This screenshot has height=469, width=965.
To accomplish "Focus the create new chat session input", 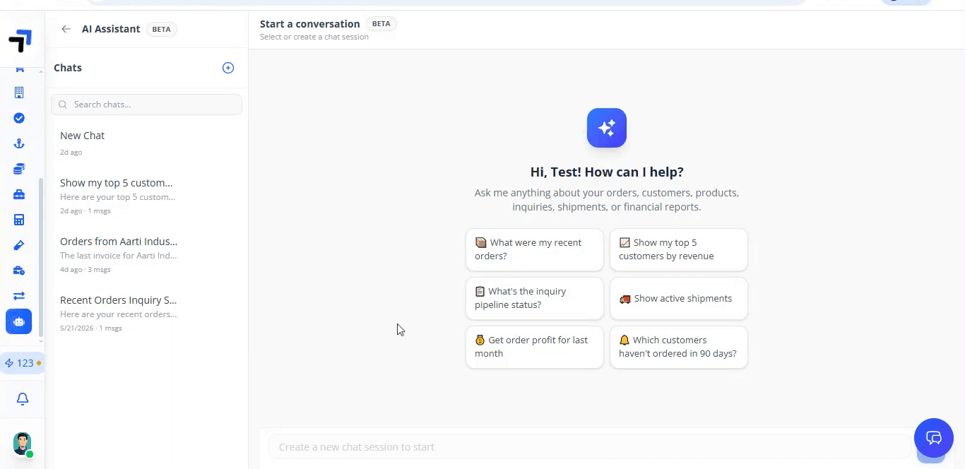I will point(590,446).
